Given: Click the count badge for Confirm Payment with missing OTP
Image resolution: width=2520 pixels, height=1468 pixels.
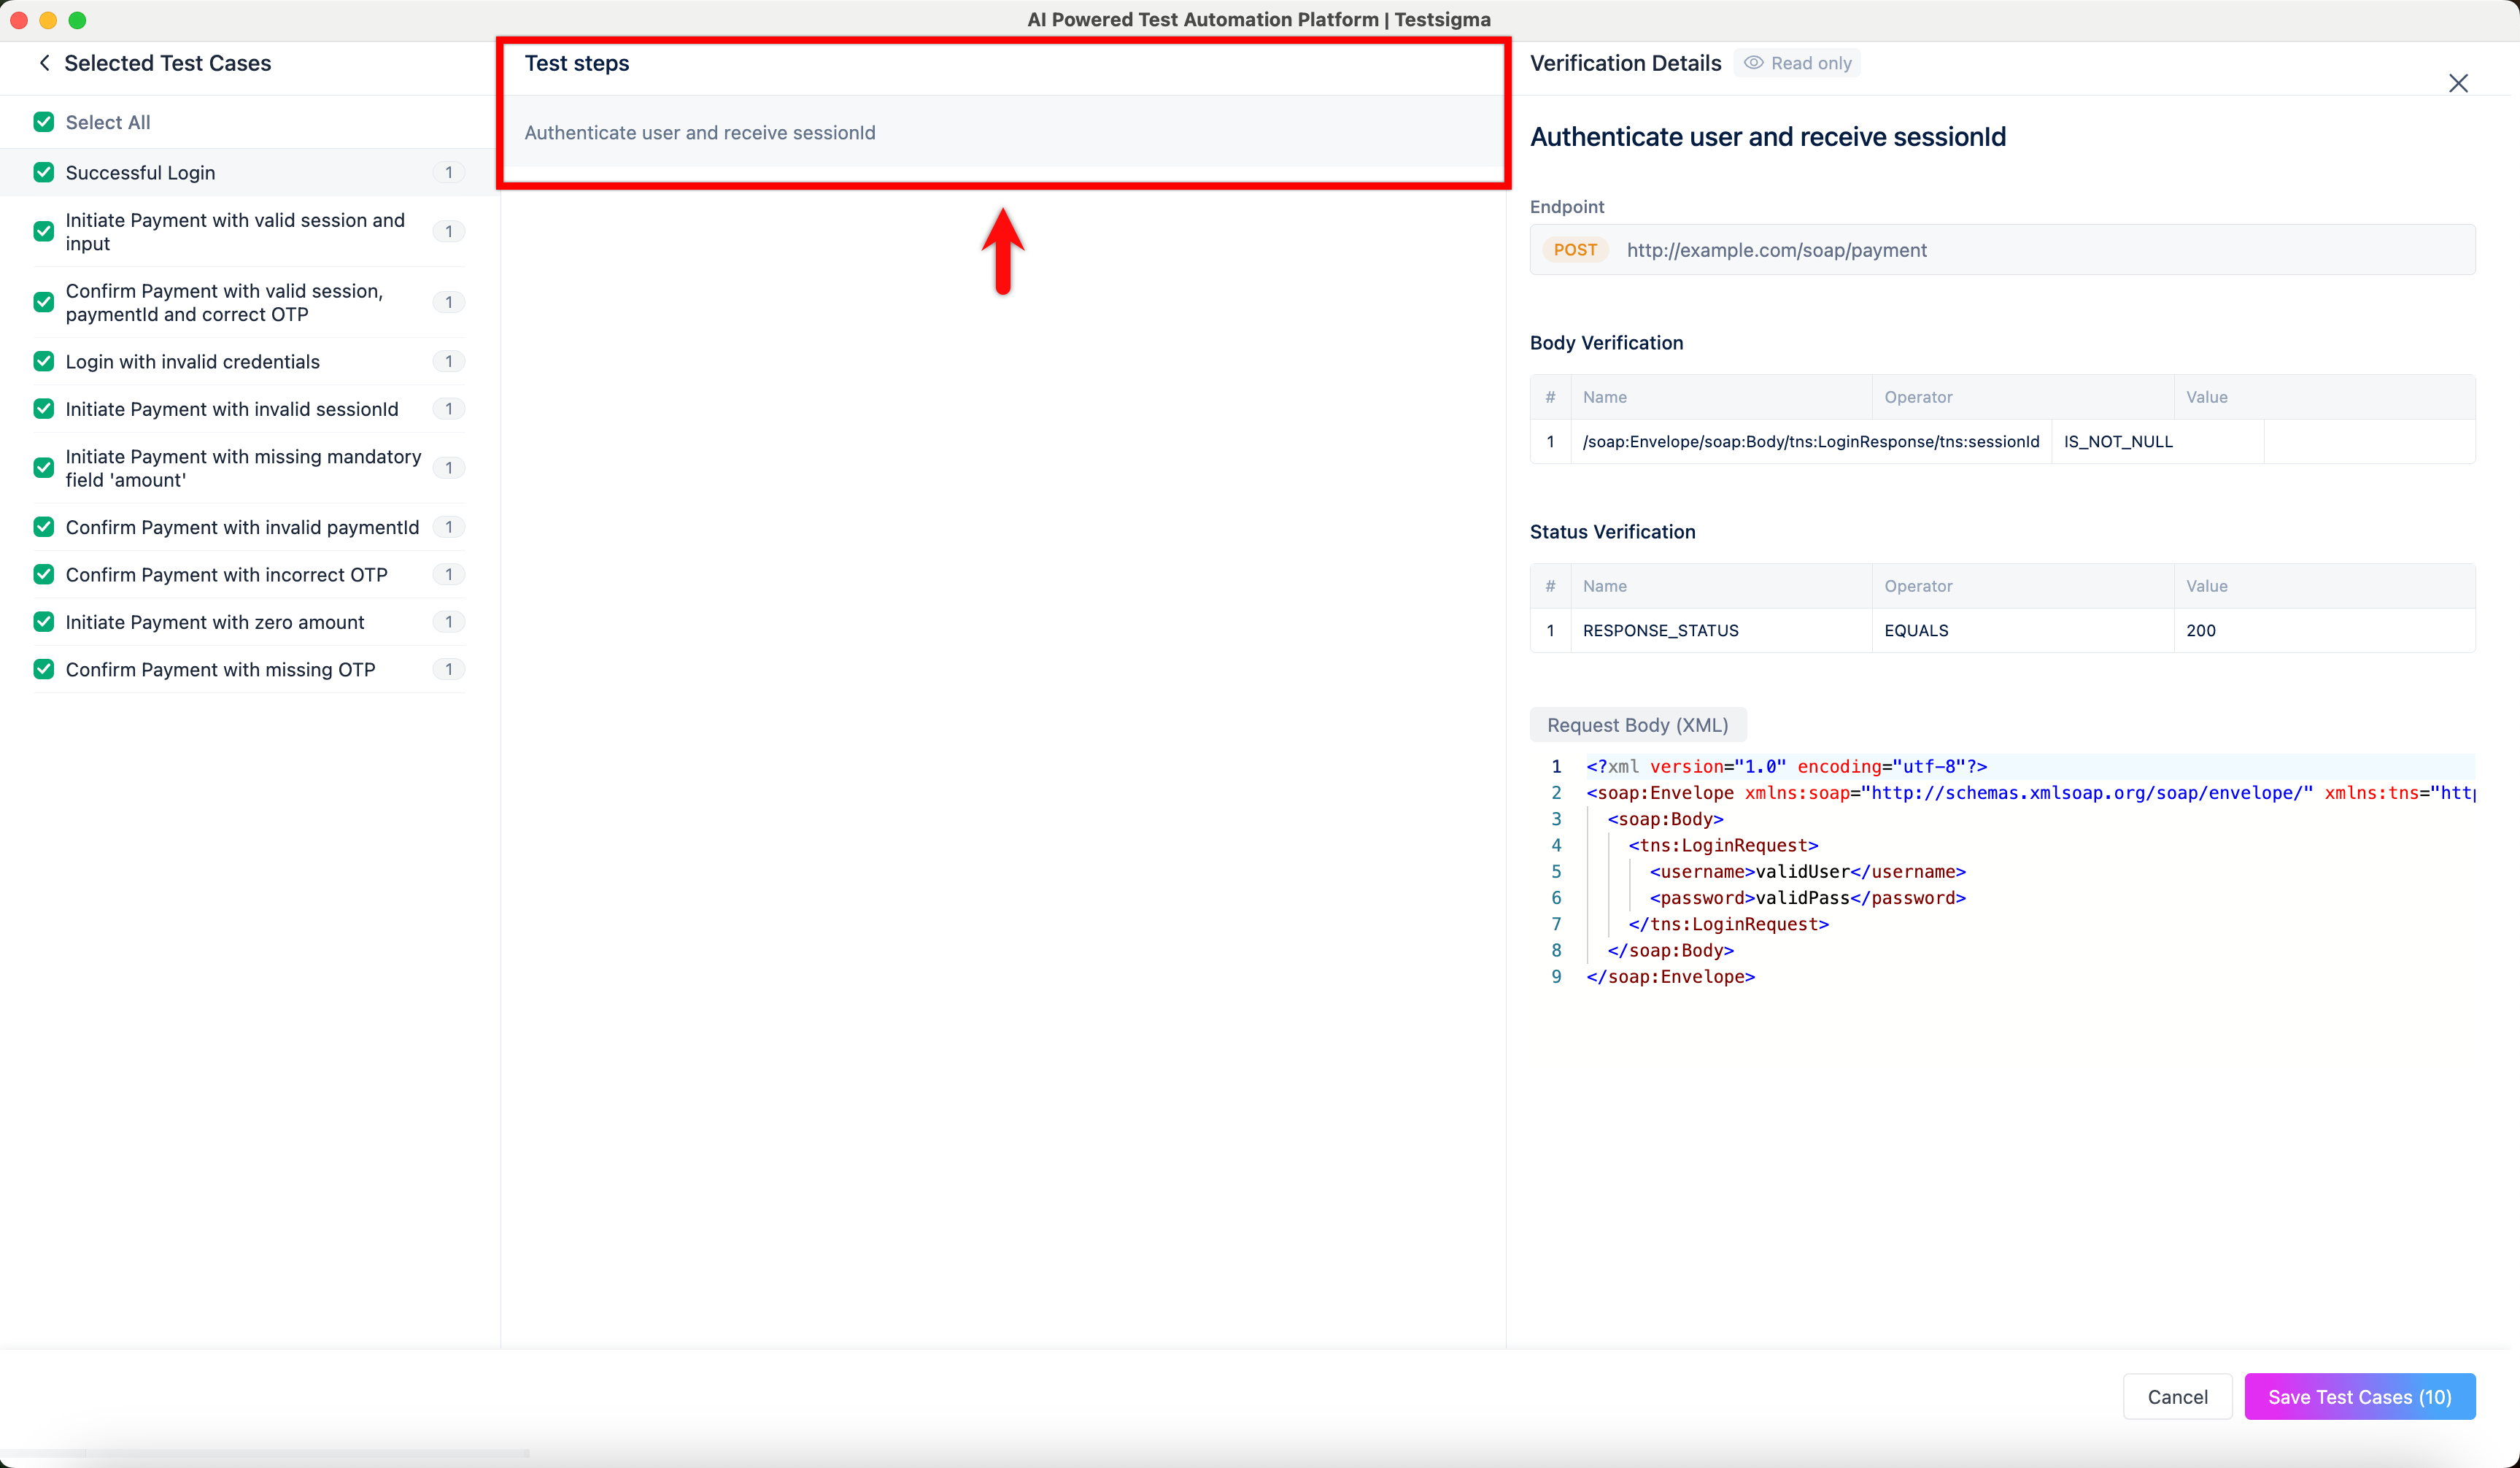Looking at the screenshot, I should 449,669.
